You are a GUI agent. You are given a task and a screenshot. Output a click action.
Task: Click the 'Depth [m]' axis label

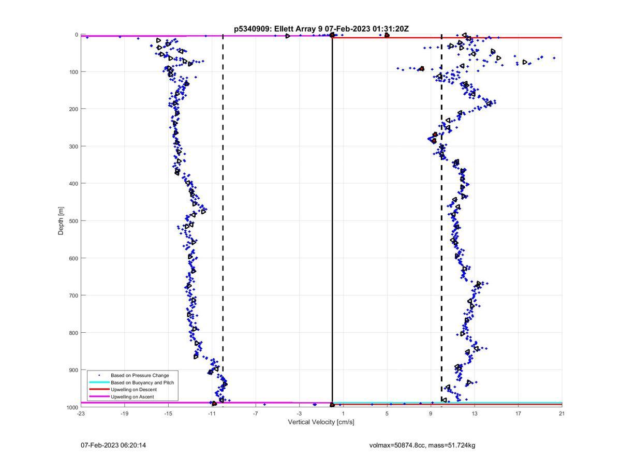coord(61,221)
